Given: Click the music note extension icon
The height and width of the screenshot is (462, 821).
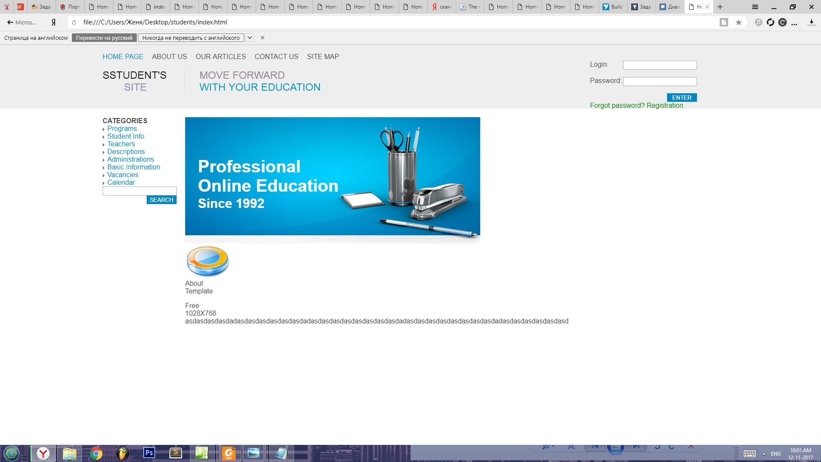Looking at the screenshot, I should 758,23.
